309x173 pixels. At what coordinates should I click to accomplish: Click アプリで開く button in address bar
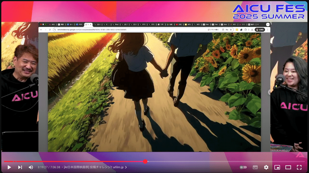coord(213,30)
